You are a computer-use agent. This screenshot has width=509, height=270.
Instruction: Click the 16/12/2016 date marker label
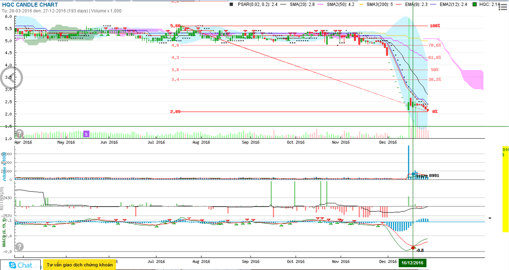pos(412,263)
